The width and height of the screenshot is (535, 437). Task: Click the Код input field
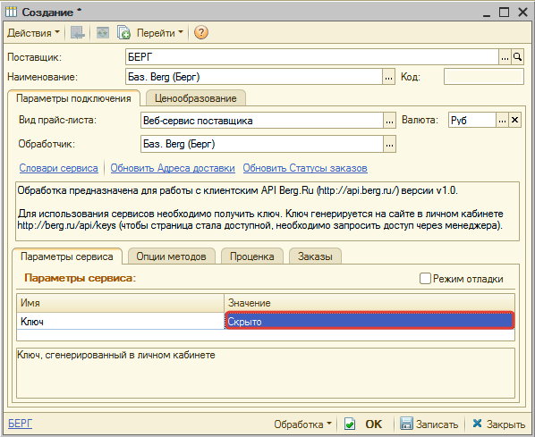(483, 77)
